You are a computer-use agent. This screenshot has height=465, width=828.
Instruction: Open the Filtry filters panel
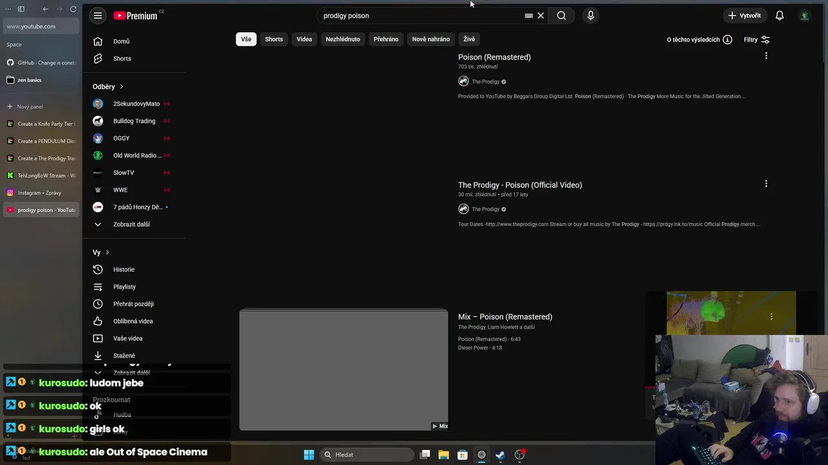[x=757, y=39]
